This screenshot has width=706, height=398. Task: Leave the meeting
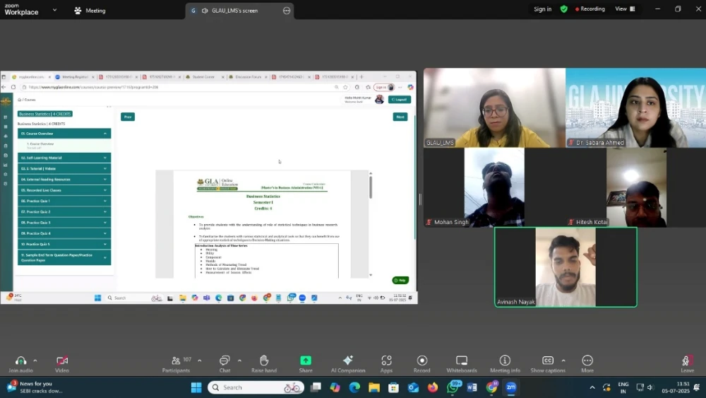pyautogui.click(x=686, y=362)
